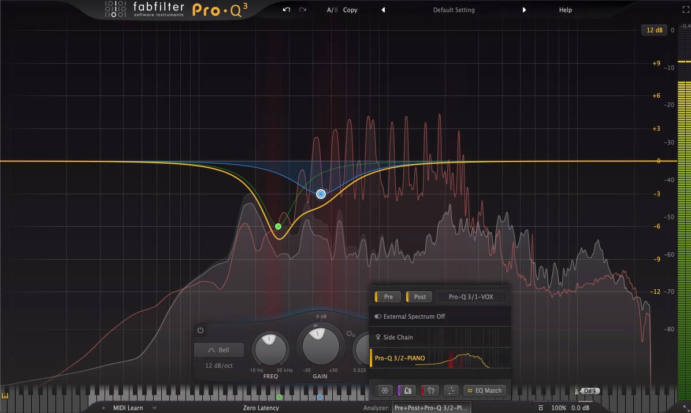Click the undo arrow in the top bar
691x413 pixels.
tap(287, 10)
